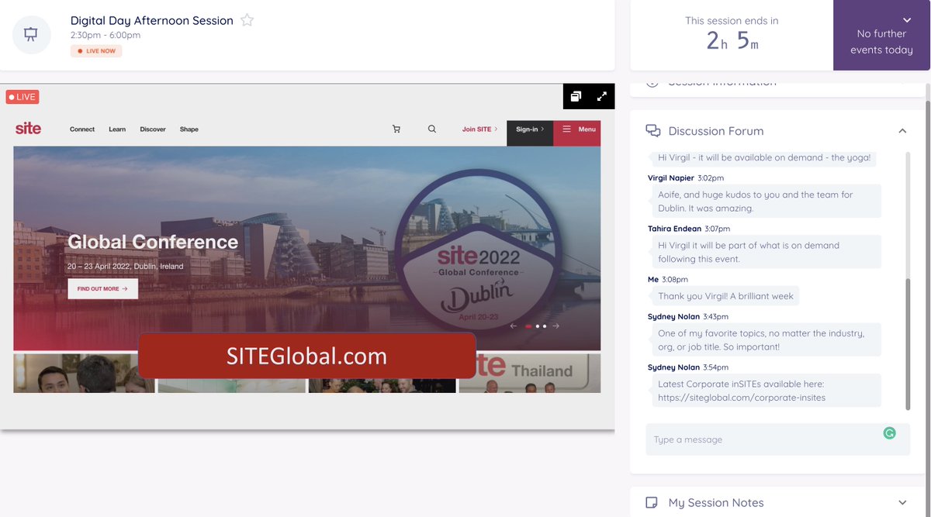Open the Connect menu

pyautogui.click(x=82, y=129)
